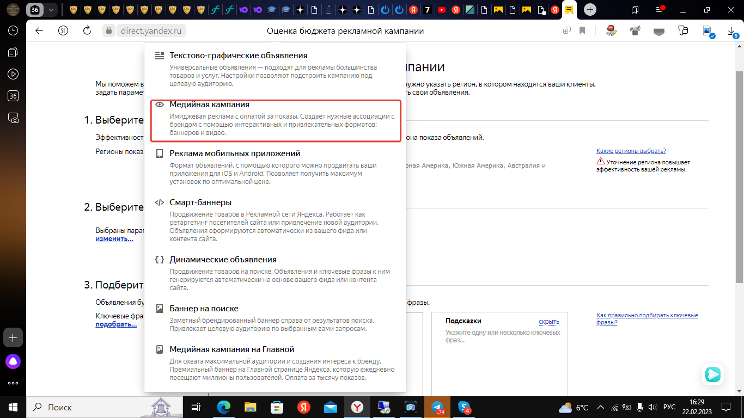
Task: Expand the tab group dropdown chevron
Action: click(x=51, y=10)
